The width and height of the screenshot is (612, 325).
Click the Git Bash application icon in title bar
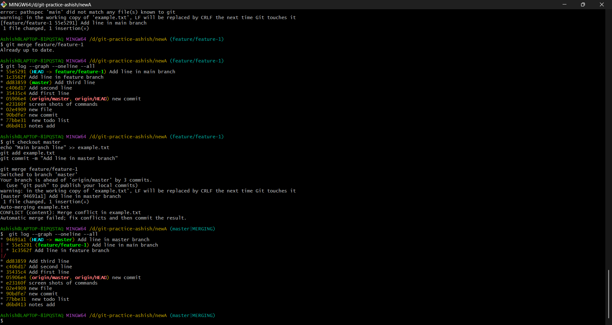click(x=4, y=4)
